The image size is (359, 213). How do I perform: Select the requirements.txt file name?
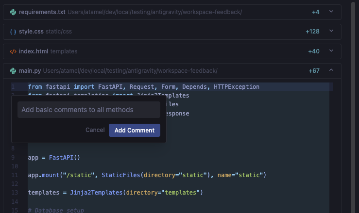coord(42,12)
